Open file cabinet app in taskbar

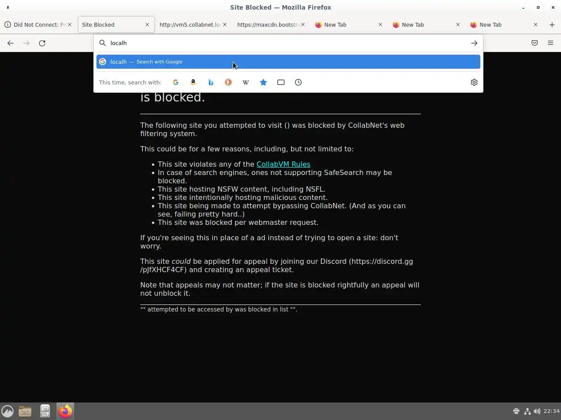pyautogui.click(x=45, y=411)
